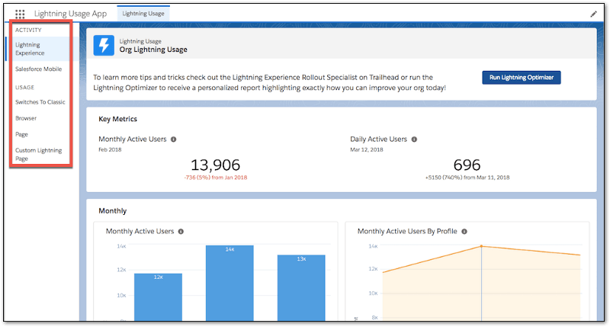The height and width of the screenshot is (327, 610).
Task: Click the Lightning bolt app icon
Action: 104,46
